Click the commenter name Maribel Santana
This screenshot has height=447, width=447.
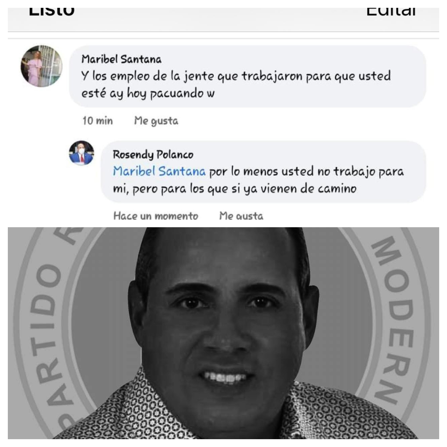(x=121, y=59)
